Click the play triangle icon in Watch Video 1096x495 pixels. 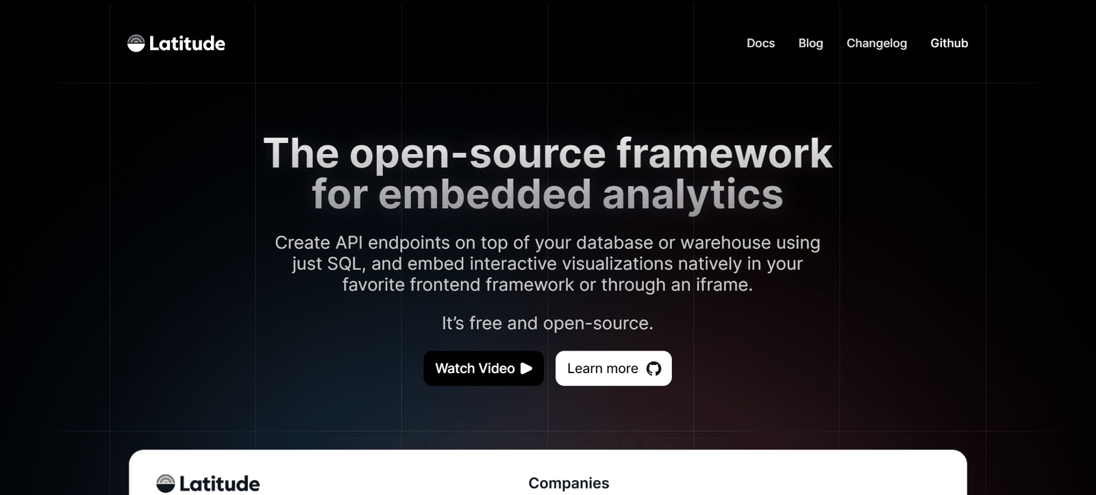[x=527, y=368]
